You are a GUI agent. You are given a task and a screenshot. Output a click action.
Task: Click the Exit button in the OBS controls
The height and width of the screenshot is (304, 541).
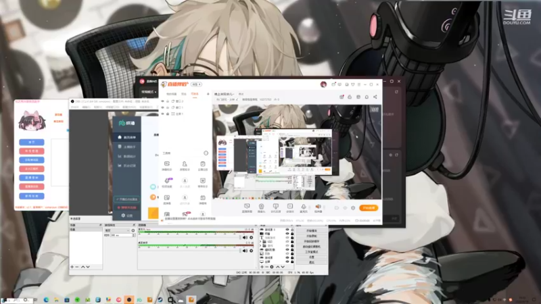(312, 262)
